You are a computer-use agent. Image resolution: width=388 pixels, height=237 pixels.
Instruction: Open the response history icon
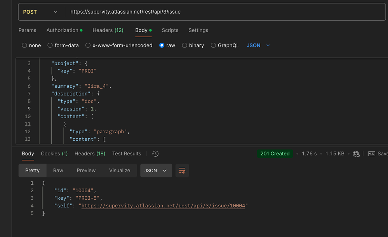[155, 153]
